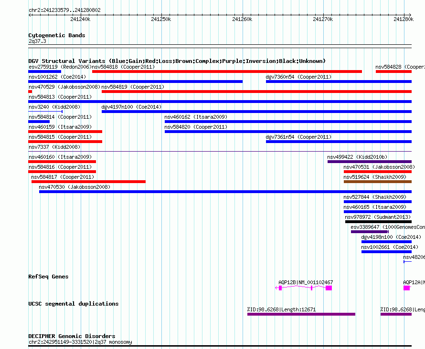The height and width of the screenshot is (349, 425).
Task: Select the nsv584818 (Cooper2011) loss bar
Action: (x=227, y=72)
